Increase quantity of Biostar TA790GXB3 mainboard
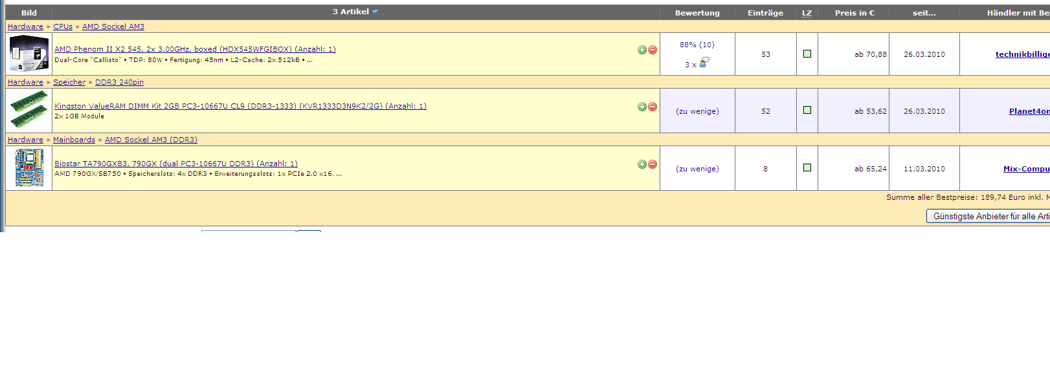 642,164
